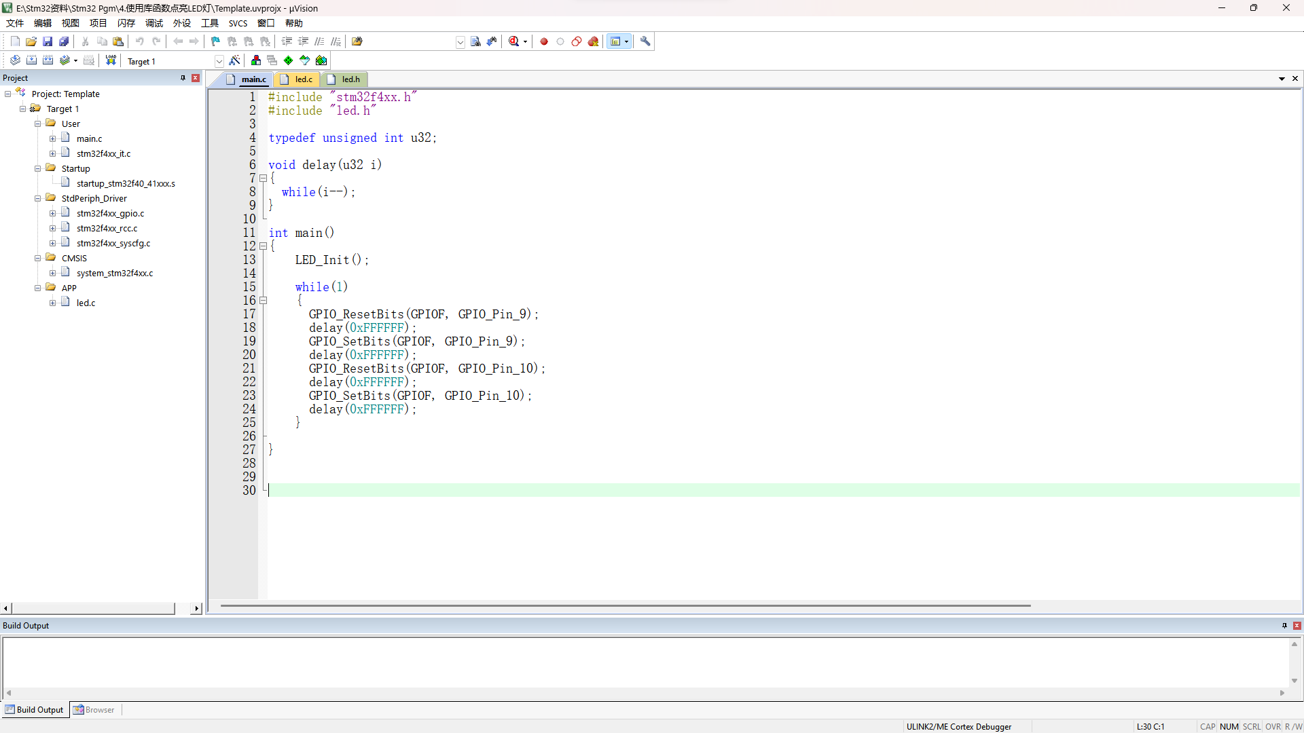Click the editor horizontal scrollbar
This screenshot has height=733, width=1304.
(x=625, y=605)
